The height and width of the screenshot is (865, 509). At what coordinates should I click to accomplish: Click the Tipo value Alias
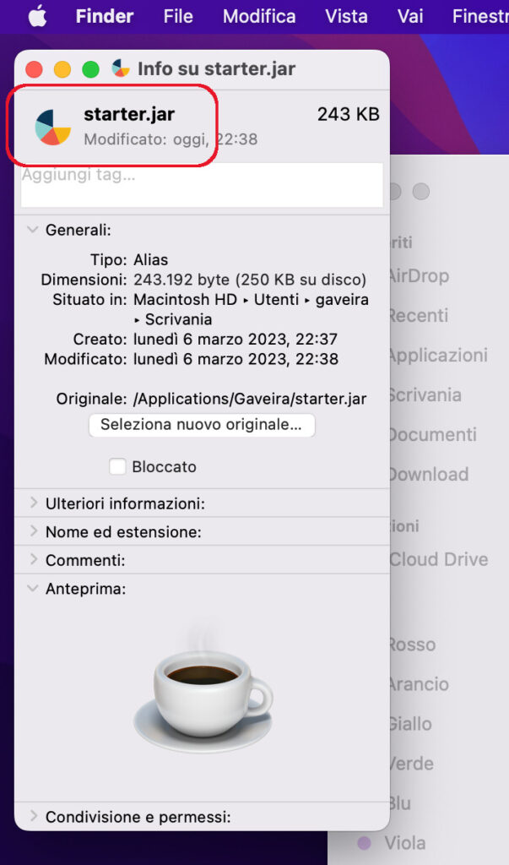click(150, 260)
